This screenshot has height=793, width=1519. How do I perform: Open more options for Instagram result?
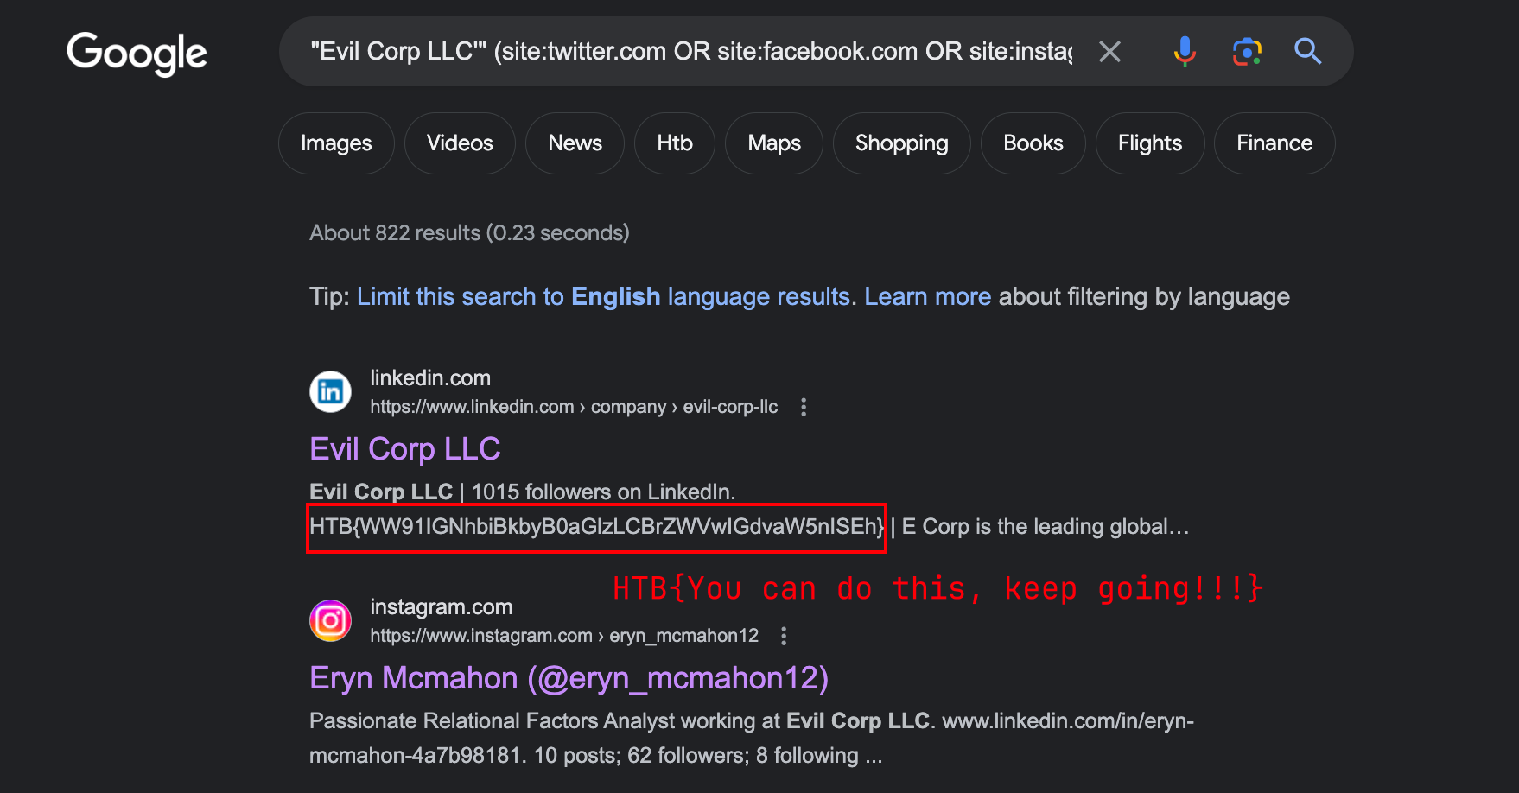pos(784,636)
